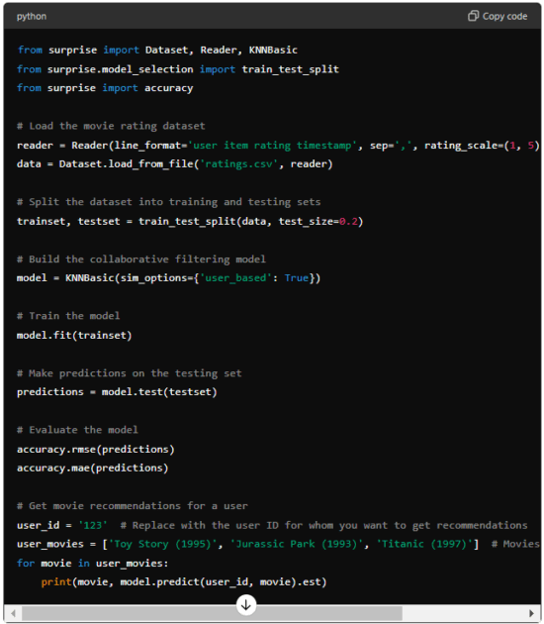
Task: Click the model.fit(trainset) line
Action: [x=74, y=335]
